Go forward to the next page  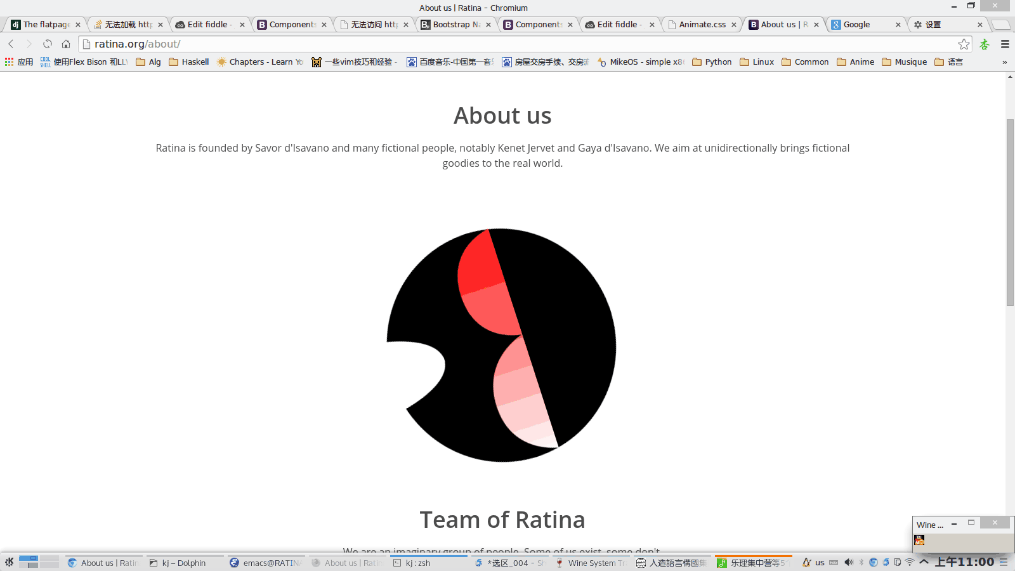[x=29, y=44]
